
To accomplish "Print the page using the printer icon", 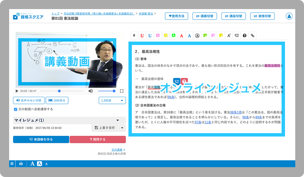I will (21, 164).
